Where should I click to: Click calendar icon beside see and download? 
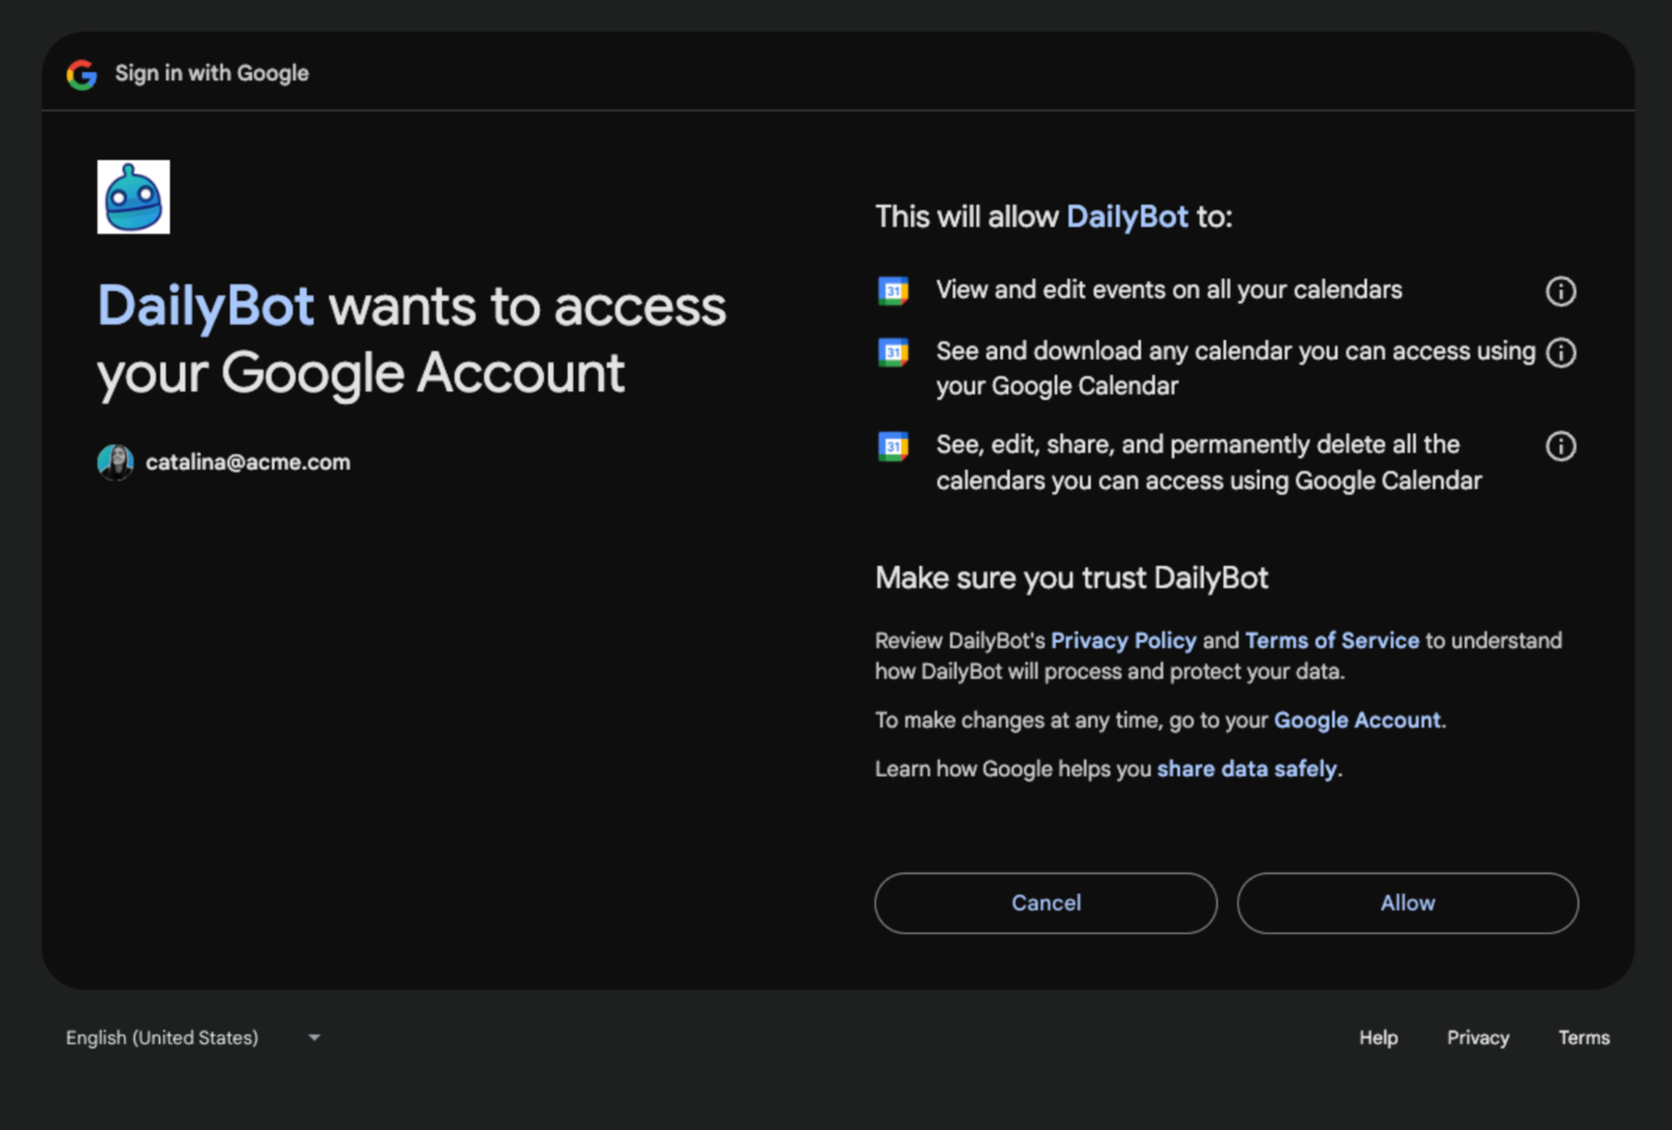click(893, 353)
